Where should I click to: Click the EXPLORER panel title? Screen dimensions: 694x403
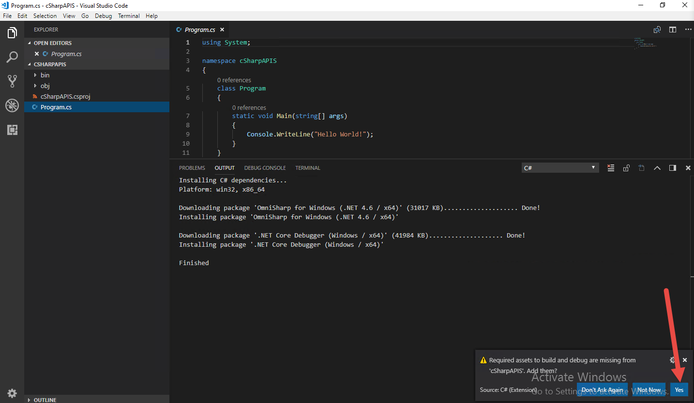46,30
